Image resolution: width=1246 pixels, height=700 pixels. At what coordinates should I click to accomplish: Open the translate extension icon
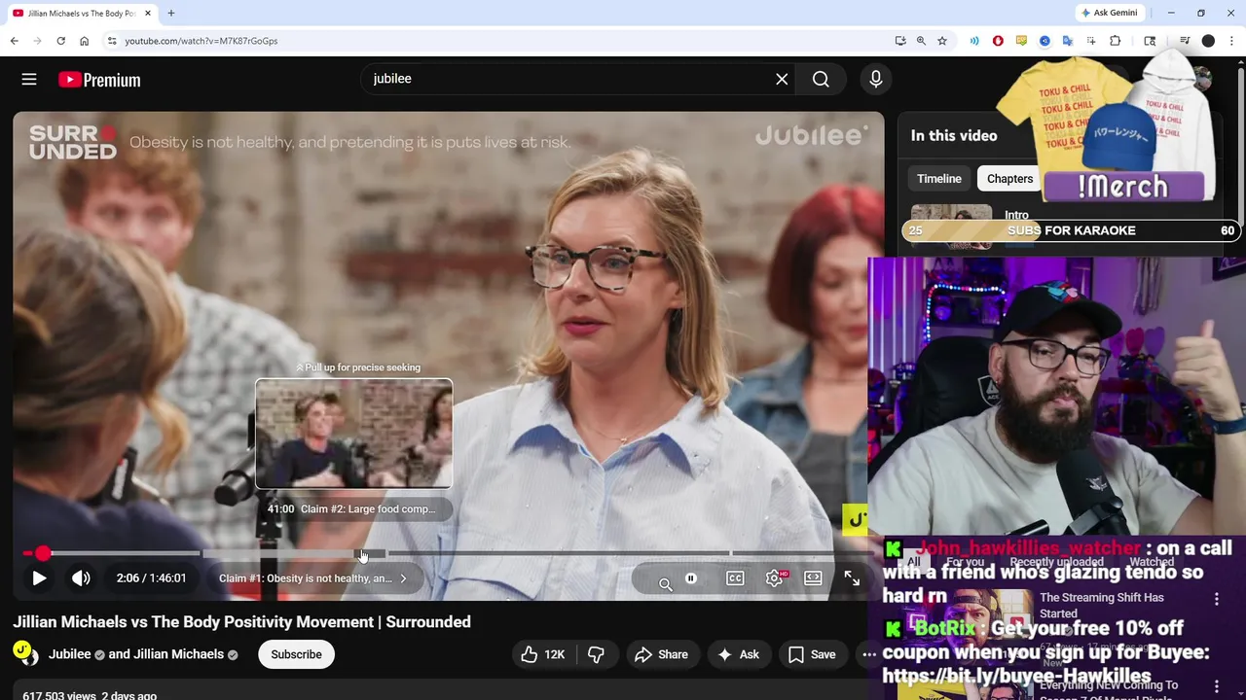[1068, 41]
